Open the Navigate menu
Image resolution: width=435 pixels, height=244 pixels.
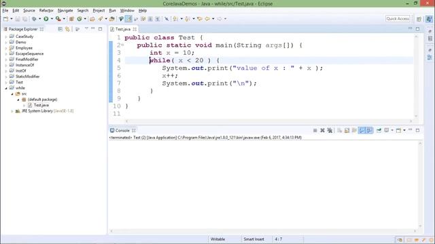pos(65,11)
